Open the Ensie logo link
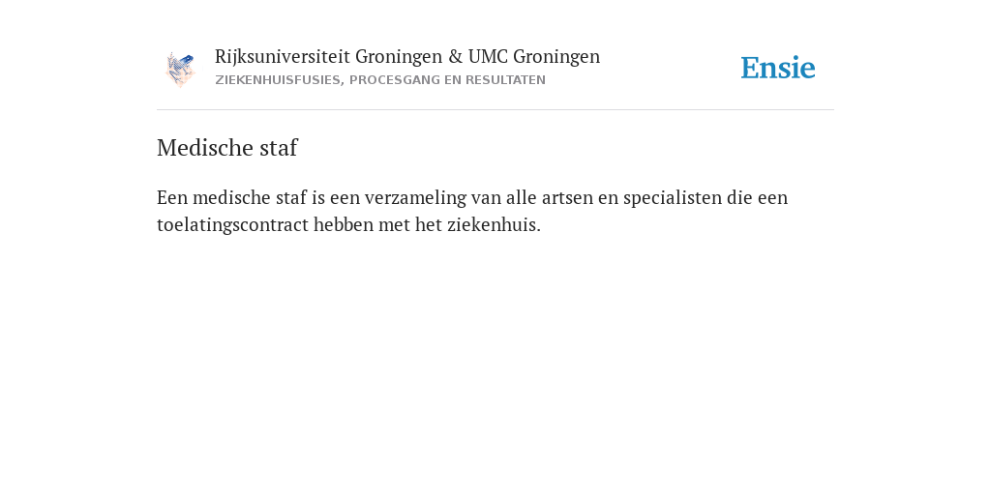Screen dimensions: 991x495 (778, 68)
